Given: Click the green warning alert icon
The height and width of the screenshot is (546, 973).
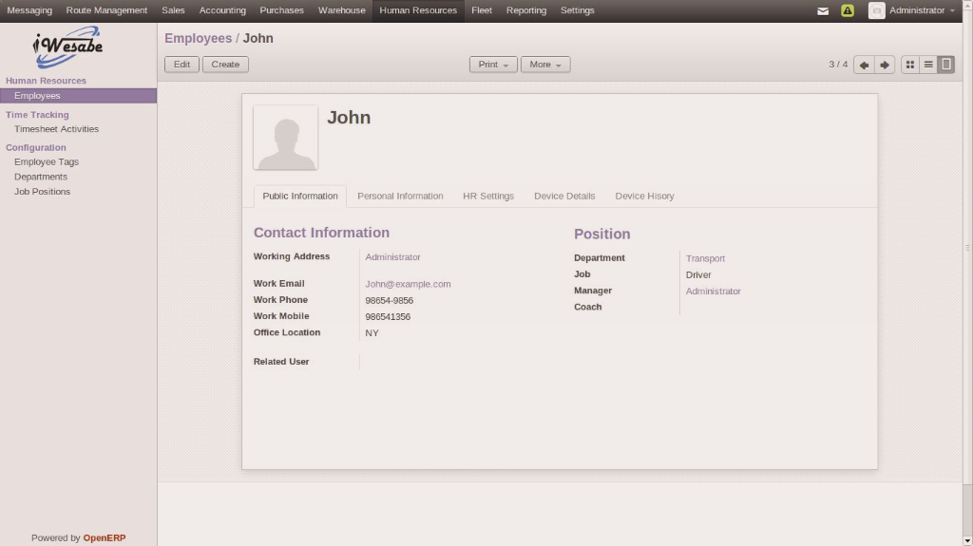Looking at the screenshot, I should 848,10.
